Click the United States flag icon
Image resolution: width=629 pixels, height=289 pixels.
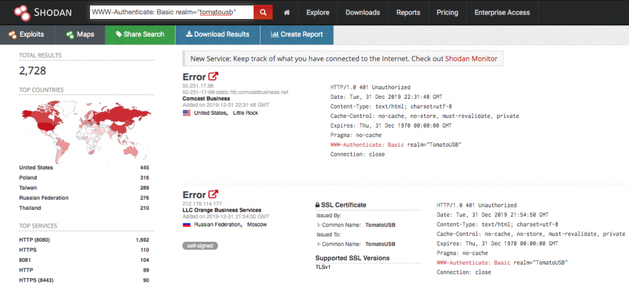pos(187,113)
